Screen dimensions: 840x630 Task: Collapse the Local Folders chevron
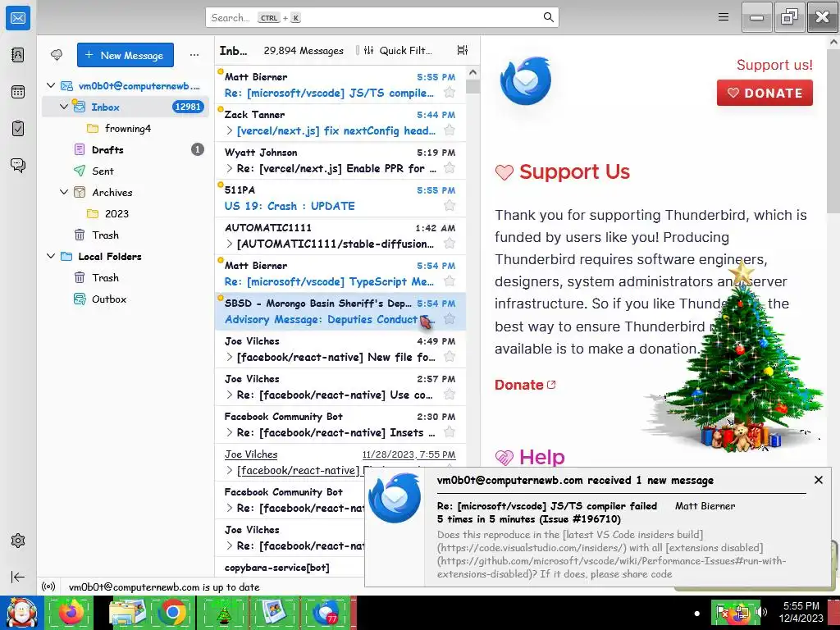pyautogui.click(x=51, y=256)
